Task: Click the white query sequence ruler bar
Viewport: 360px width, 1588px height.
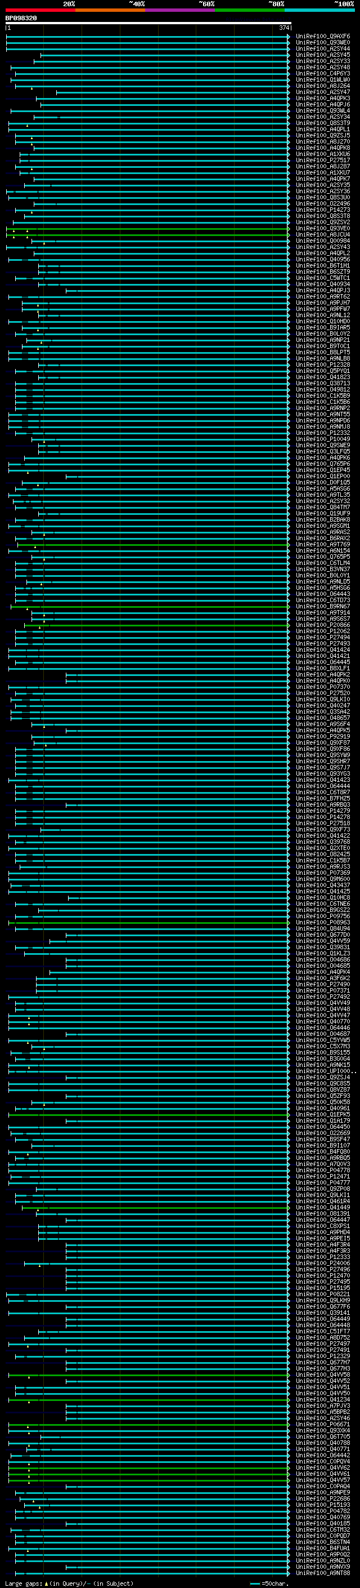Action: point(148,23)
